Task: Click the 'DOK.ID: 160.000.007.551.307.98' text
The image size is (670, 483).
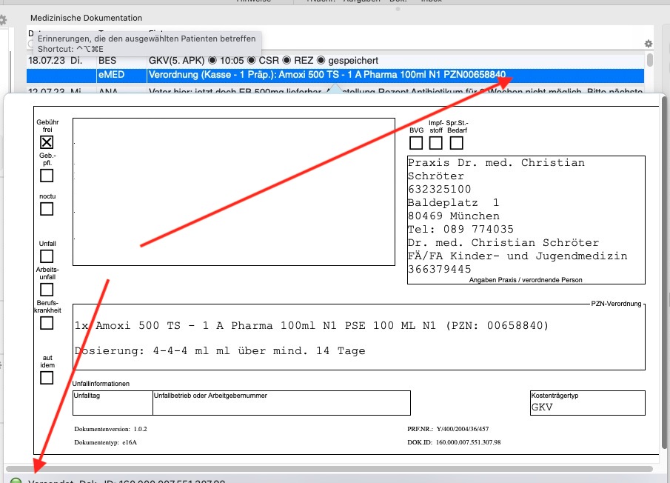Action: pyautogui.click(x=455, y=442)
